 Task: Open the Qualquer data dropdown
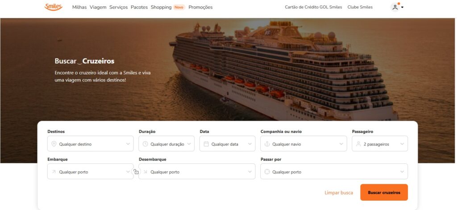(227, 144)
